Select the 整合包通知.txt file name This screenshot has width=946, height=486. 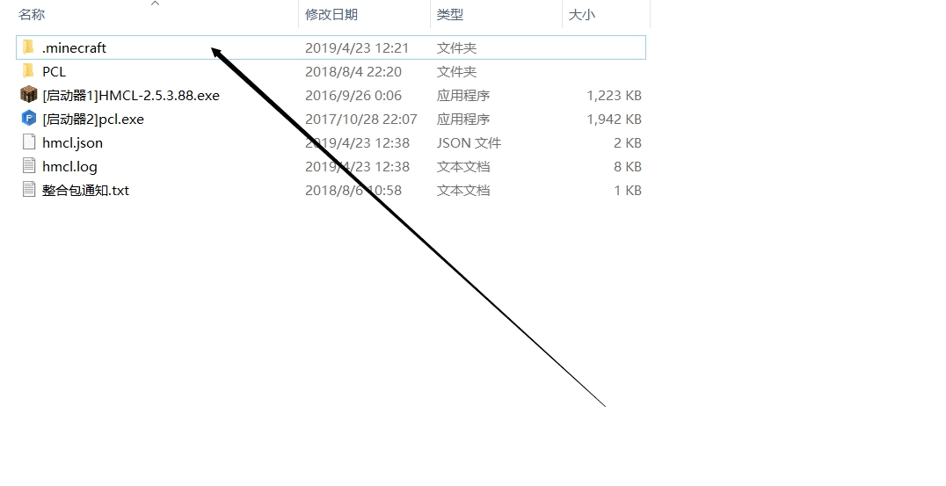(85, 191)
